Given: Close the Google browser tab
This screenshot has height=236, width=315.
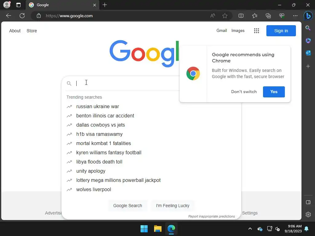Looking at the screenshot, I should click(94, 5).
